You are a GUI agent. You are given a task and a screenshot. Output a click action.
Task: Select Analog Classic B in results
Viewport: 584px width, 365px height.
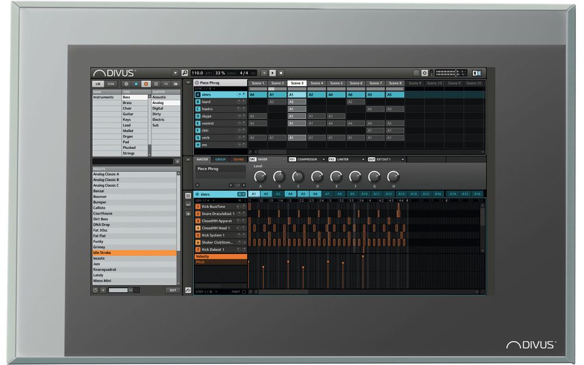click(x=134, y=179)
